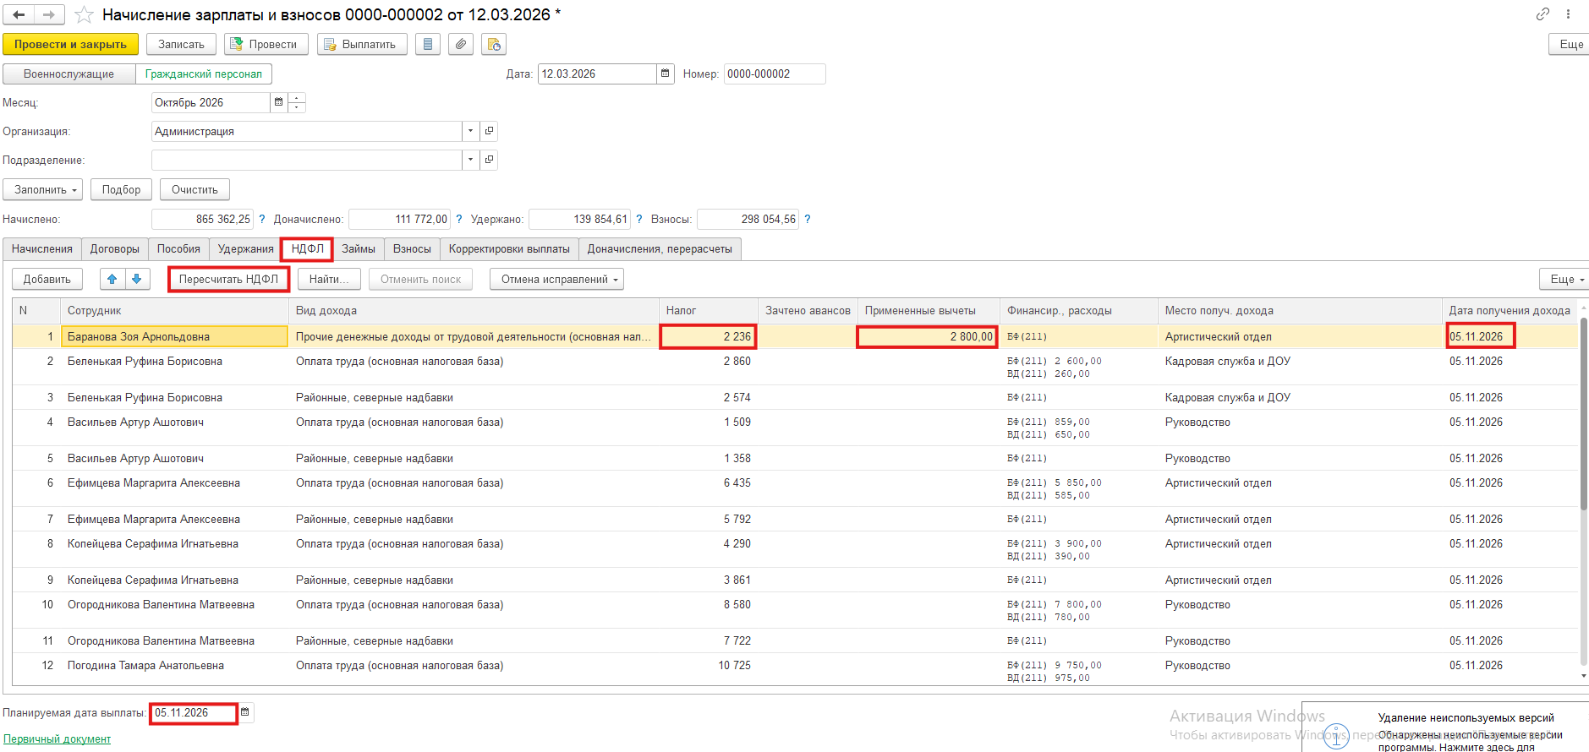Move the selected row down with arrow

point(137,279)
